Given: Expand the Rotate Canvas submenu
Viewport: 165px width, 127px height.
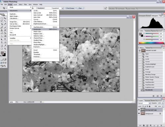Looking at the screenshot, I should pos(19,28).
